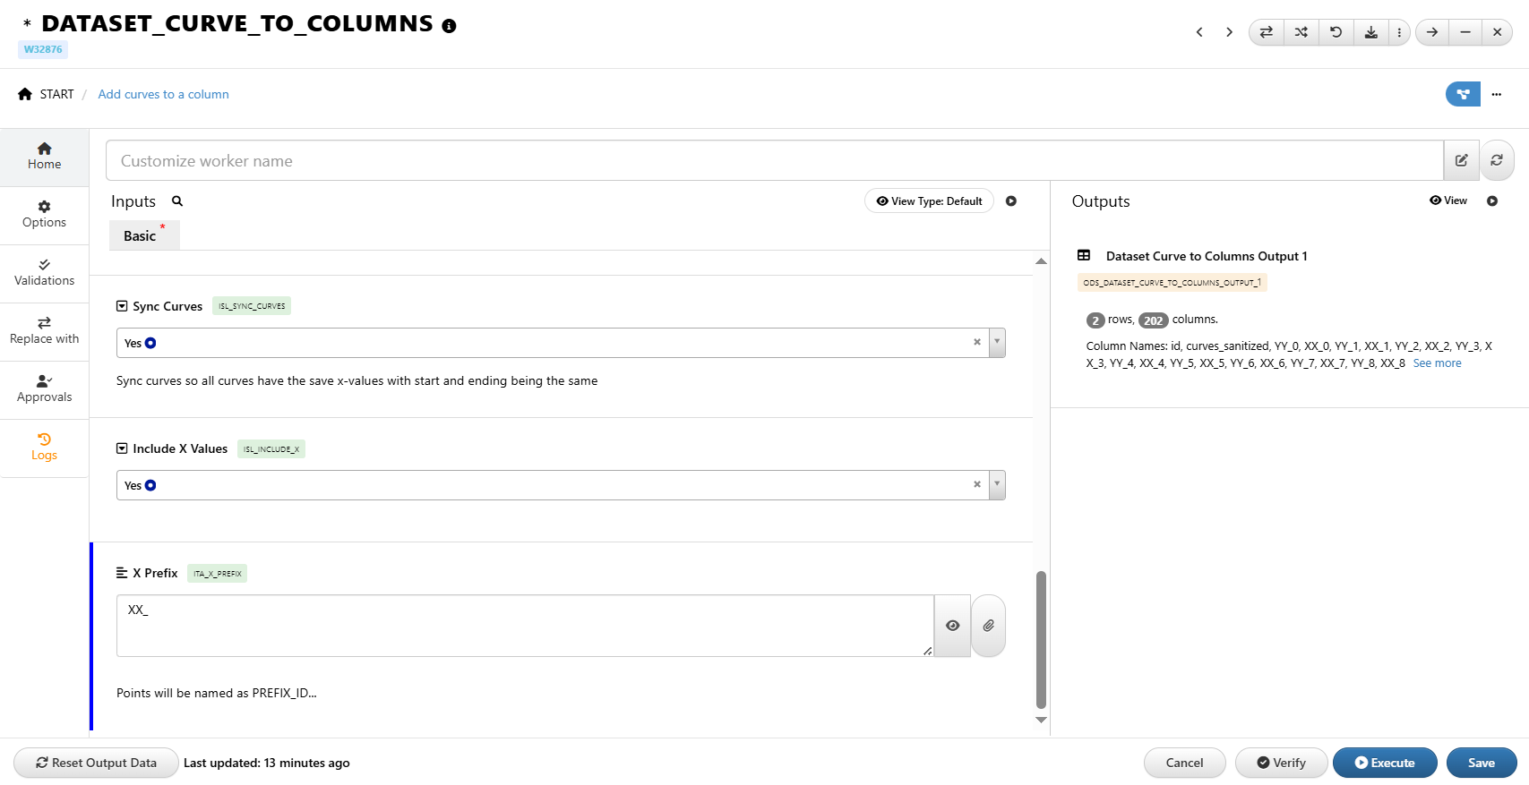Click the swap arrows icon in top toolbar

pyautogui.click(x=1266, y=32)
